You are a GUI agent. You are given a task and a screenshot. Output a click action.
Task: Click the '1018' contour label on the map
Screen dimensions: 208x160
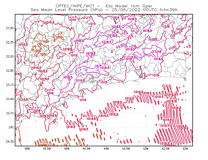(x=158, y=52)
